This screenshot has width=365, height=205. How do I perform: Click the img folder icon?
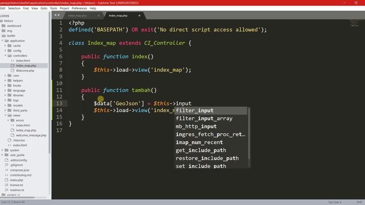pyautogui.click(x=3, y=31)
